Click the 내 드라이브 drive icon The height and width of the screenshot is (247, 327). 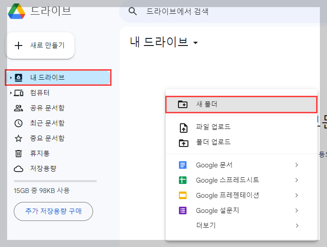click(19, 78)
